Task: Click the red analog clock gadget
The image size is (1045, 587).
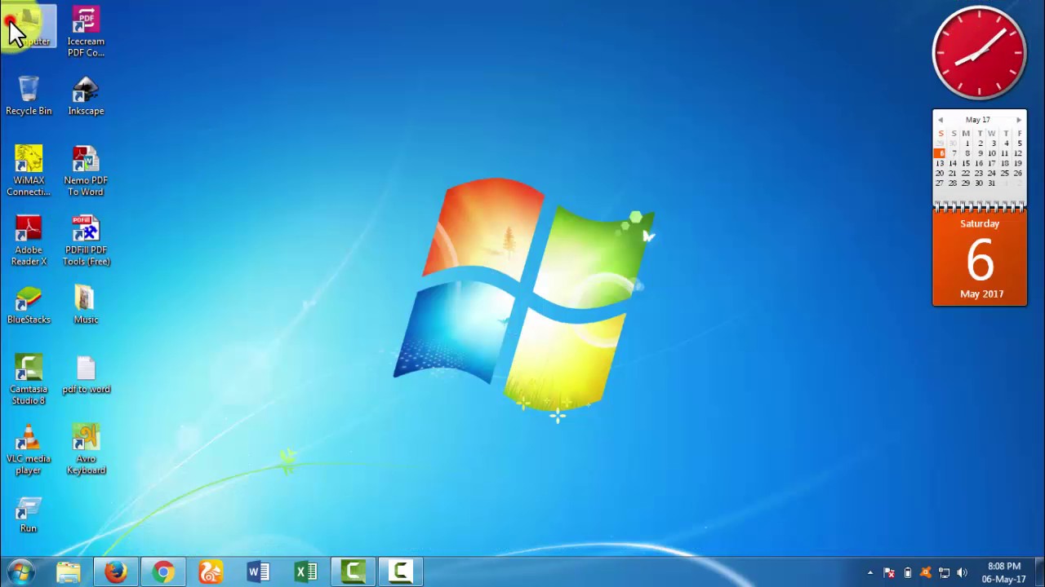Action: (979, 53)
